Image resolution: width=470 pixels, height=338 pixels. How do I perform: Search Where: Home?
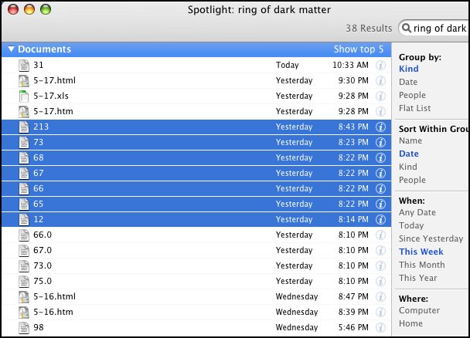pos(410,323)
